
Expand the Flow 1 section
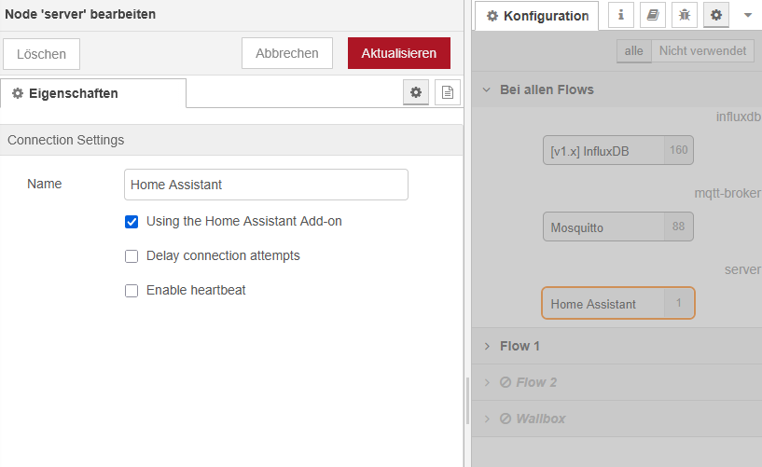[x=520, y=346]
